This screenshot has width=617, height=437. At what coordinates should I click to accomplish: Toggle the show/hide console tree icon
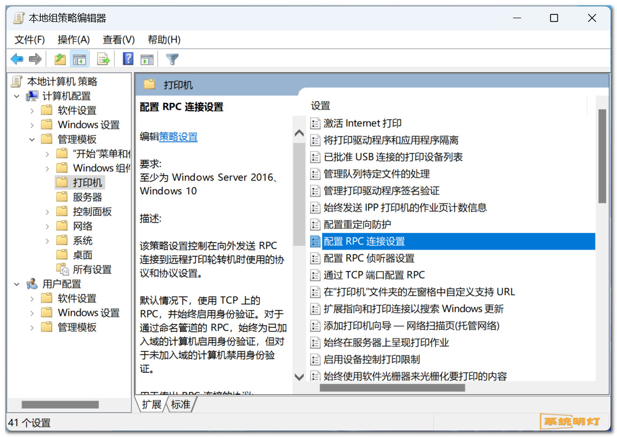79,59
